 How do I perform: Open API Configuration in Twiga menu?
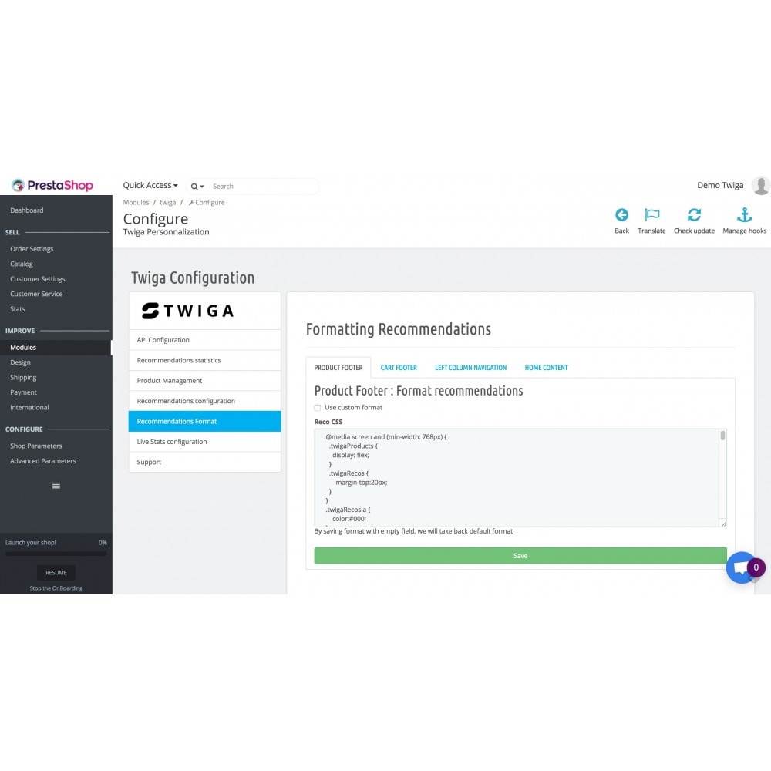tap(204, 340)
